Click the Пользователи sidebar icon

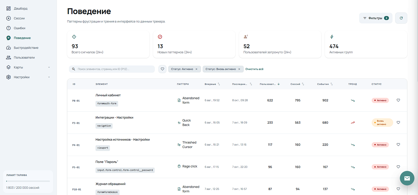(x=9, y=58)
